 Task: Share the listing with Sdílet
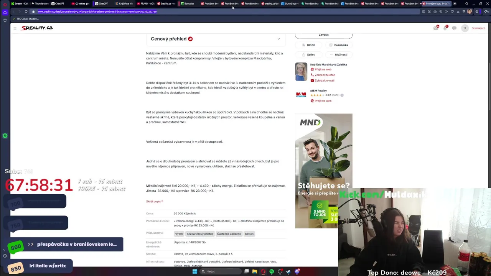308,54
